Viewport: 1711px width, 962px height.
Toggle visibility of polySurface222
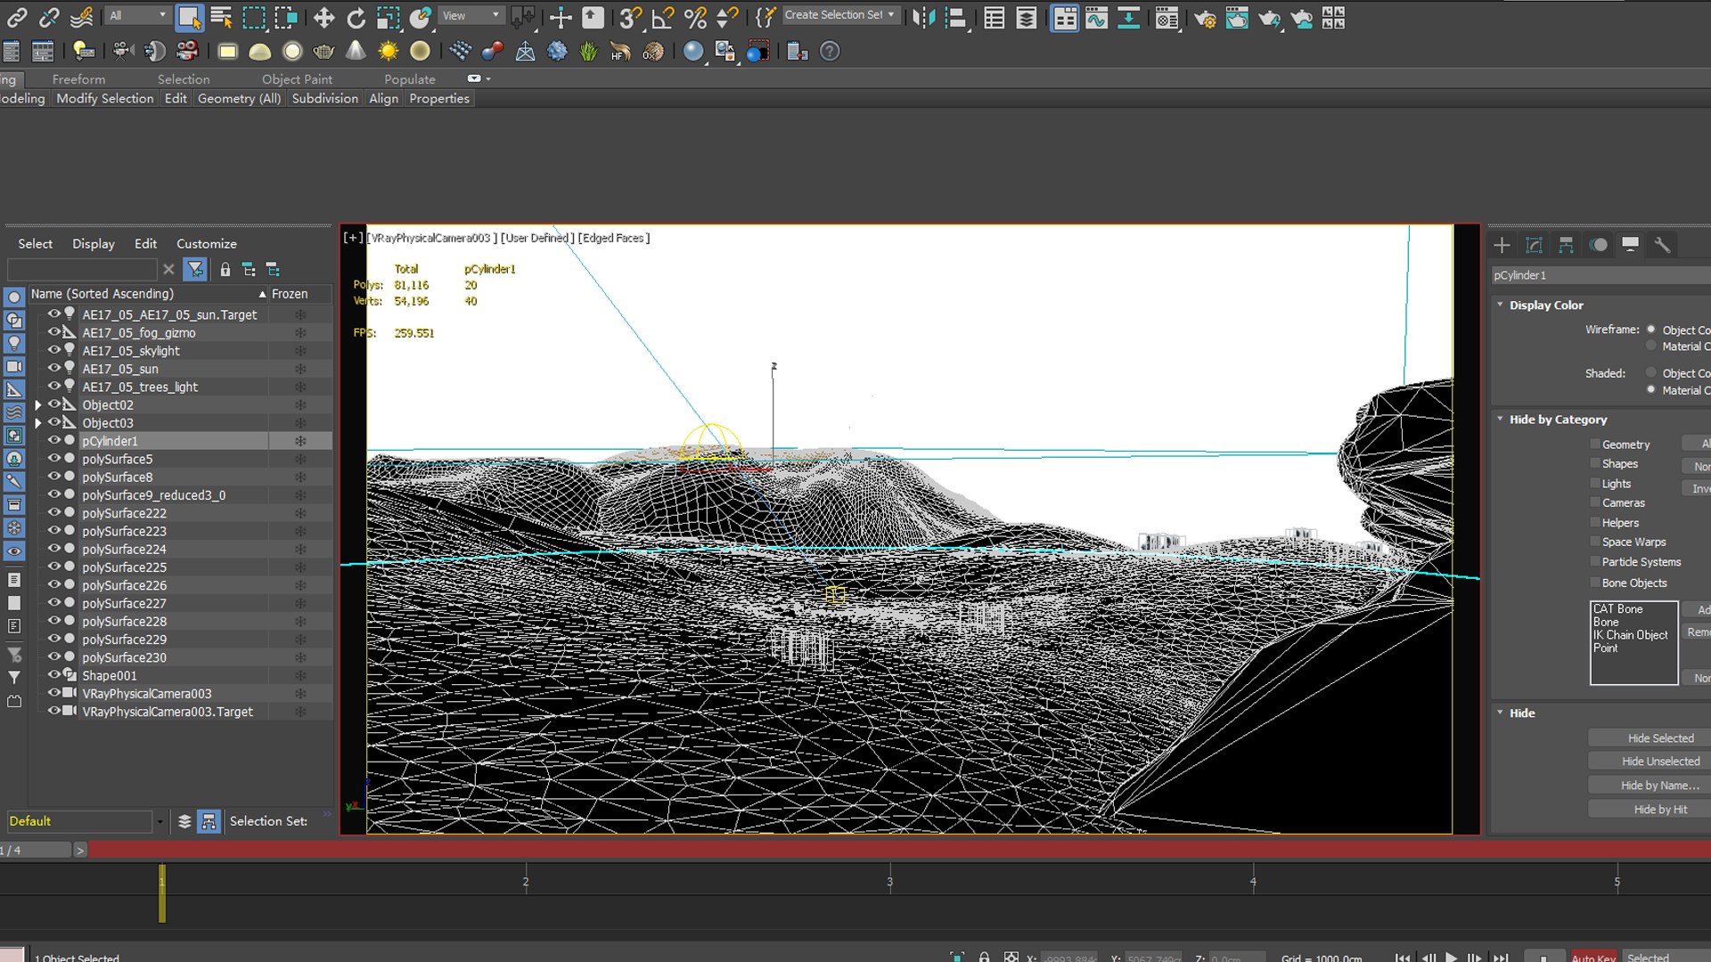pos(54,512)
